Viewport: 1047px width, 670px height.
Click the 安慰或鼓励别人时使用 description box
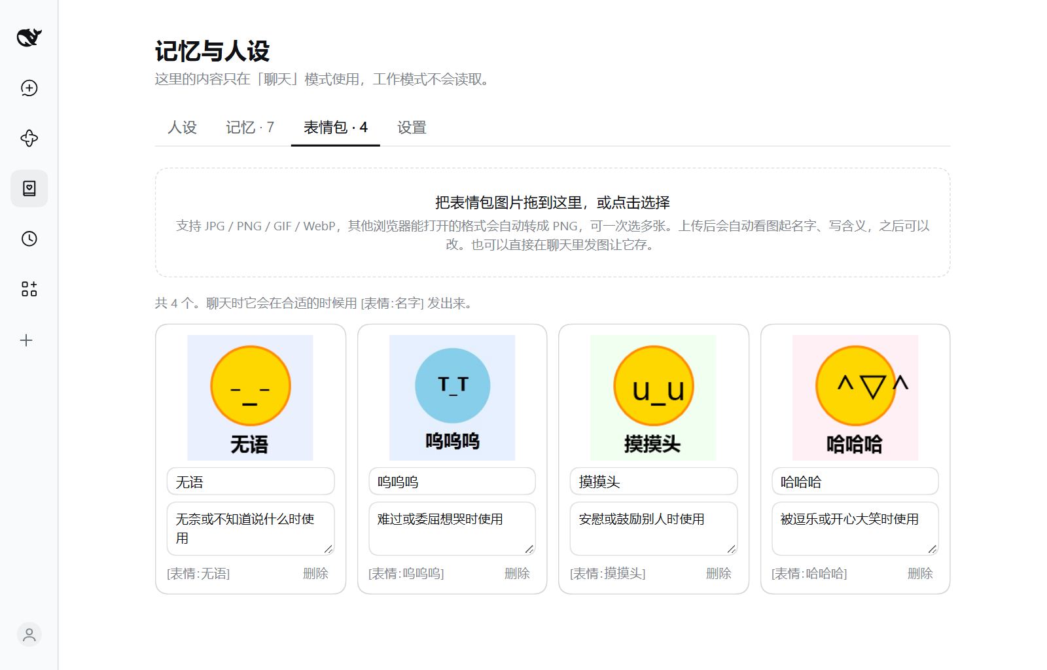tap(654, 529)
